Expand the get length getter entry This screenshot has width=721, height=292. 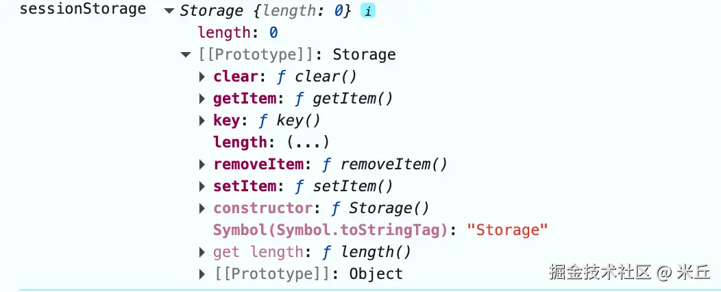coord(202,252)
